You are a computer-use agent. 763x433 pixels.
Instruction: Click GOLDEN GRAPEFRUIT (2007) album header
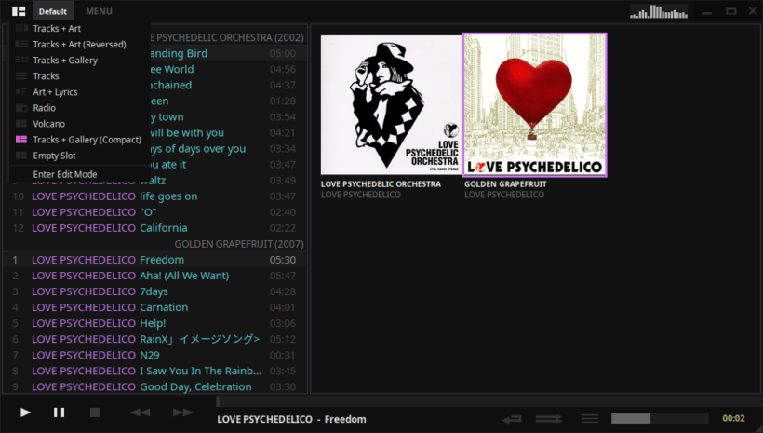click(x=239, y=244)
